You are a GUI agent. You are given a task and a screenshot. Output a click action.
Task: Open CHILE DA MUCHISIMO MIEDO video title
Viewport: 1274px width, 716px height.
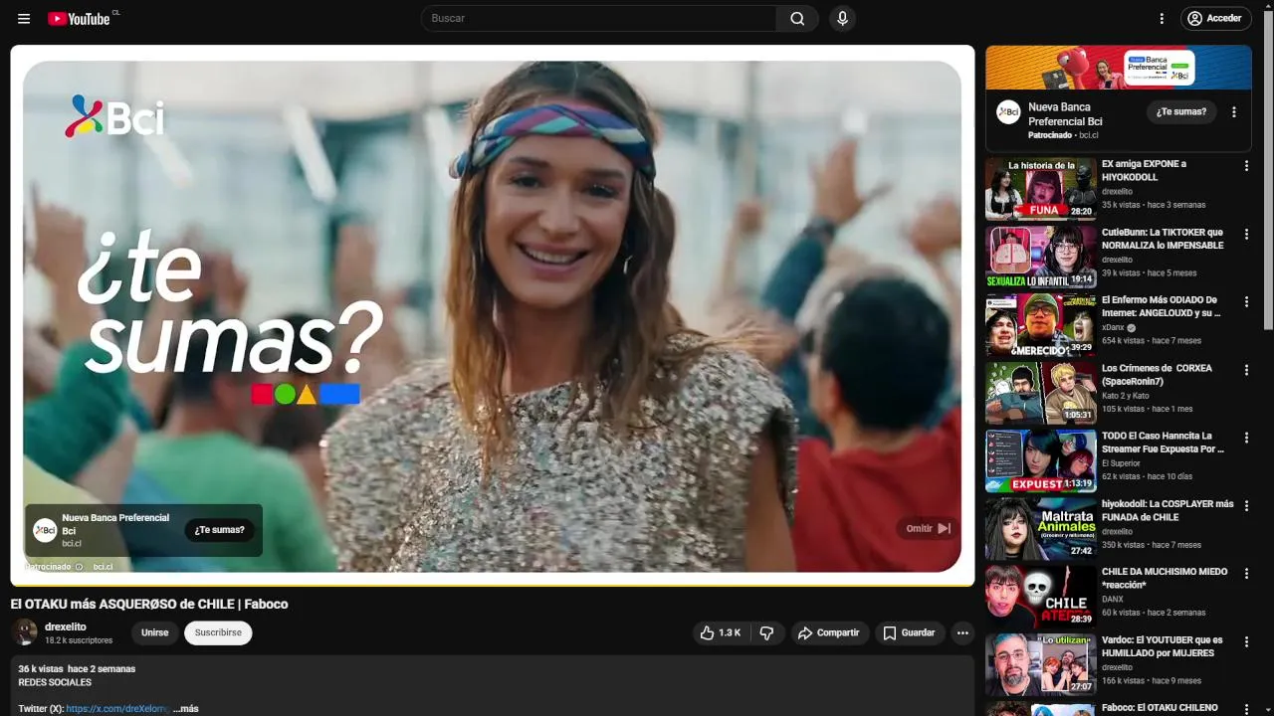pos(1164,579)
